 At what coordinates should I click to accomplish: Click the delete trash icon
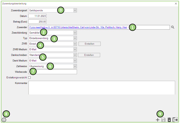pyautogui.click(x=169, y=120)
